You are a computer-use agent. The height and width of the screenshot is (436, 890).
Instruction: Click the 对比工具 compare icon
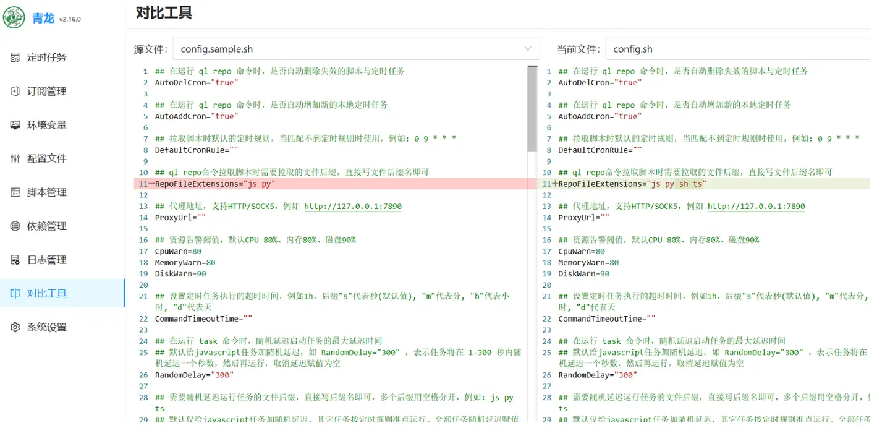(15, 294)
